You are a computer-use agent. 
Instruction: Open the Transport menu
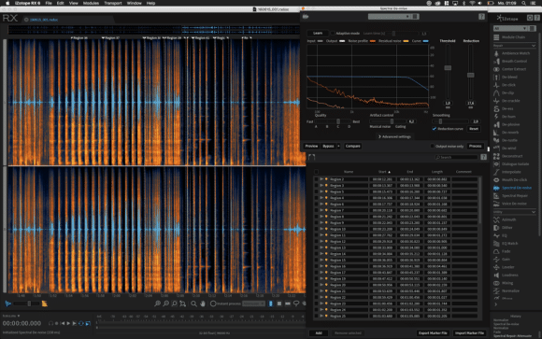(113, 3)
